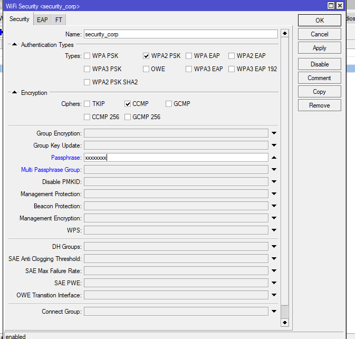
Task: Click the scrollbar up arrow
Action: 285,33
